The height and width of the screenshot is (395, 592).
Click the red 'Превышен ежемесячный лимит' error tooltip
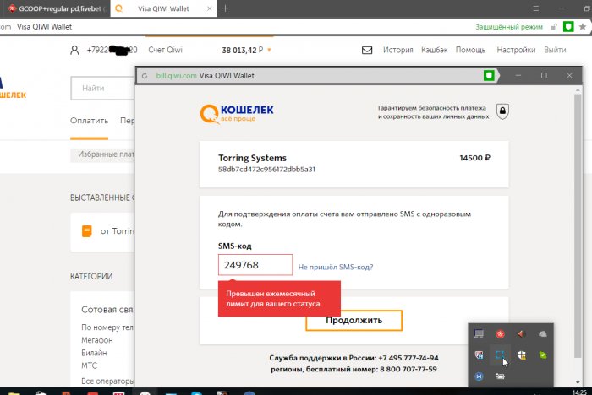click(279, 299)
